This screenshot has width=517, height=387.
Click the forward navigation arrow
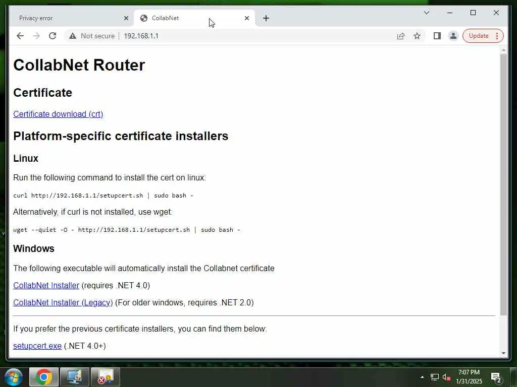coord(36,36)
